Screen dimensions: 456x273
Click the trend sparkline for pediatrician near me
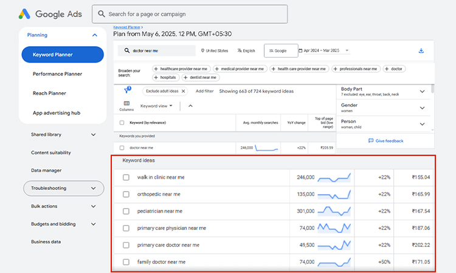(334, 211)
